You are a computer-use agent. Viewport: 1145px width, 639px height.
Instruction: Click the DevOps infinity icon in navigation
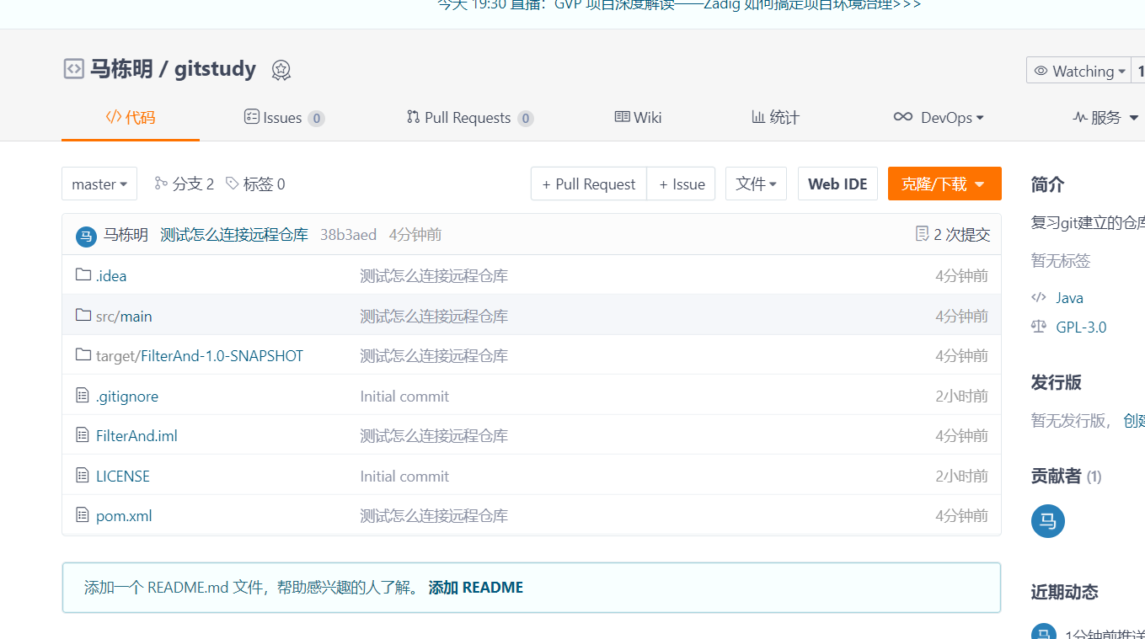pyautogui.click(x=902, y=118)
